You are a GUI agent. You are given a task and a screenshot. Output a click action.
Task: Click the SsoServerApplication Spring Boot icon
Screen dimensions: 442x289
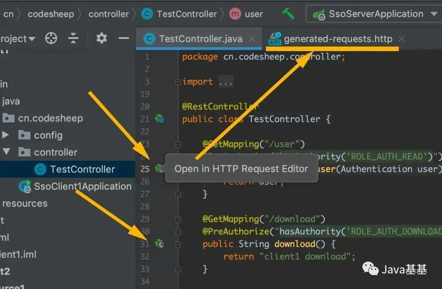[x=319, y=14]
